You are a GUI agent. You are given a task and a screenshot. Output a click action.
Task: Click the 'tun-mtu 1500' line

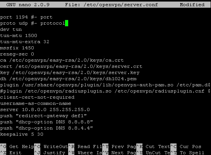(x=19, y=35)
